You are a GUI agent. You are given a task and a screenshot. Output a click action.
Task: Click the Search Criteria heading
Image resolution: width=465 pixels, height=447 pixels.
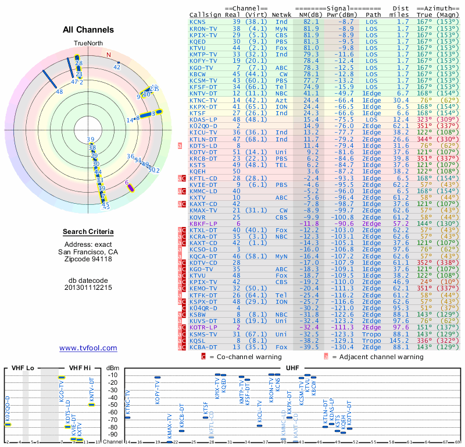click(x=88, y=232)
